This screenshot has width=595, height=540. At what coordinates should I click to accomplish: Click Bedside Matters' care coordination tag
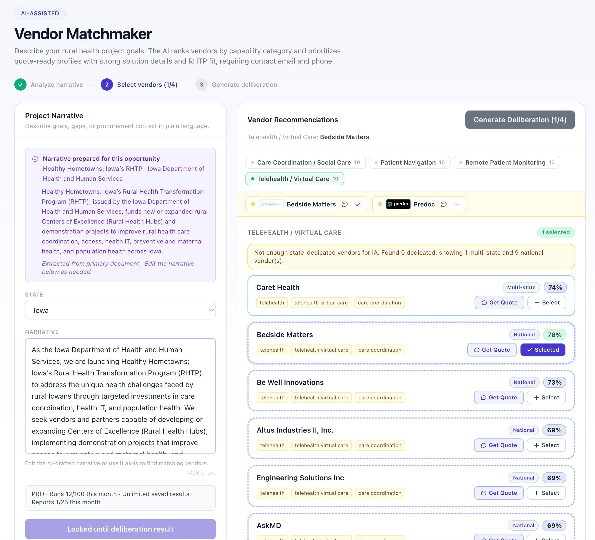pyautogui.click(x=380, y=350)
